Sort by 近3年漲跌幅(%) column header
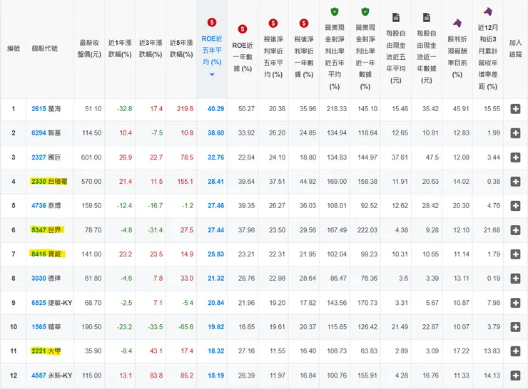 point(151,48)
